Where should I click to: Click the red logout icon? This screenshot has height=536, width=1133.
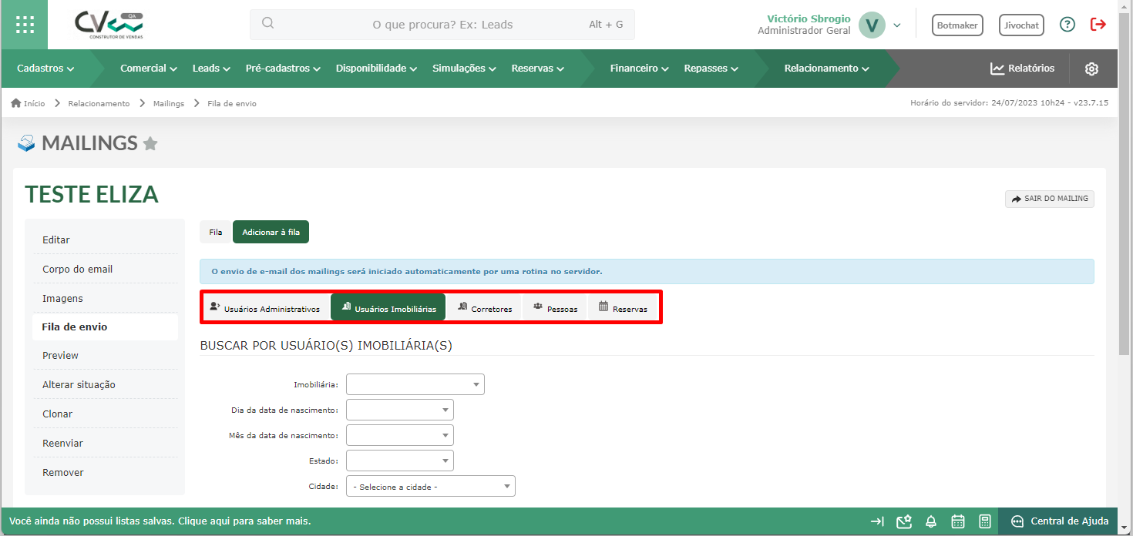[1098, 25]
